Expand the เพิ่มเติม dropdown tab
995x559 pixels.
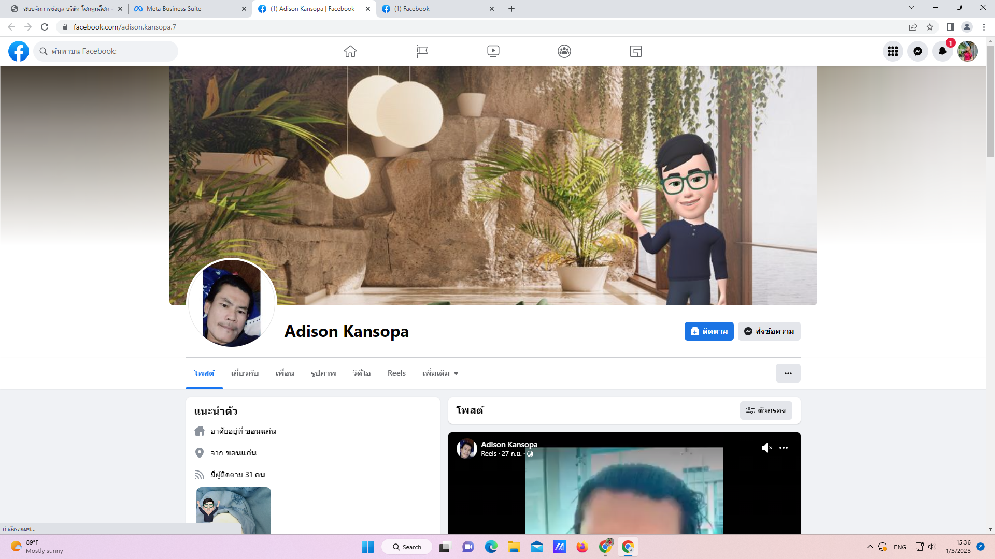point(440,373)
